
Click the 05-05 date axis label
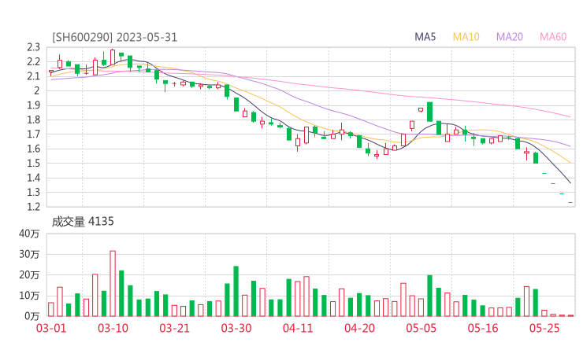click(421, 328)
